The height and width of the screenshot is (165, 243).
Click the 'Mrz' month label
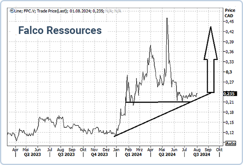tap(139, 150)
